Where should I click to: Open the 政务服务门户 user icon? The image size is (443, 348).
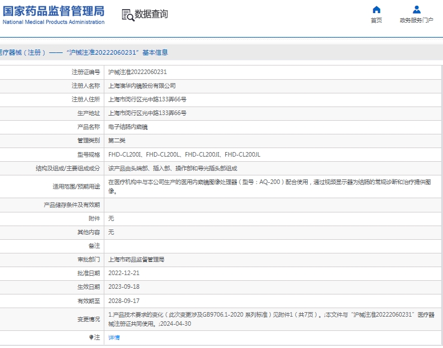(416, 10)
